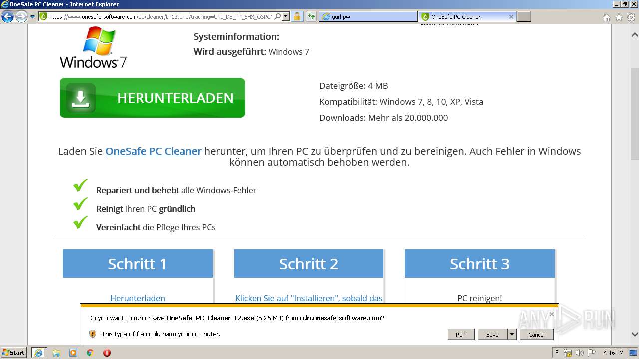Click Internet Explorer taskbar icon
The height and width of the screenshot is (359, 639).
tap(38, 352)
